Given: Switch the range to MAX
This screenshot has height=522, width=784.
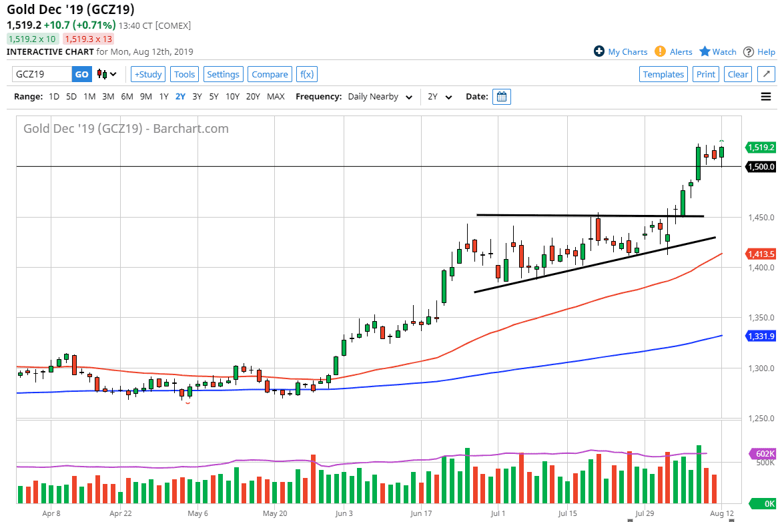Looking at the screenshot, I should 276,96.
